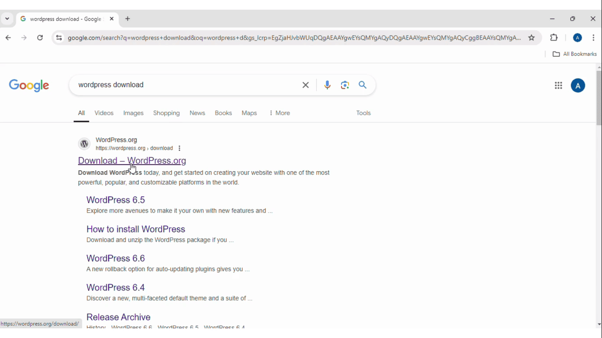This screenshot has height=338, width=602.
Task: Open the WordPress 6.4 sitelink
Action: coord(116,287)
